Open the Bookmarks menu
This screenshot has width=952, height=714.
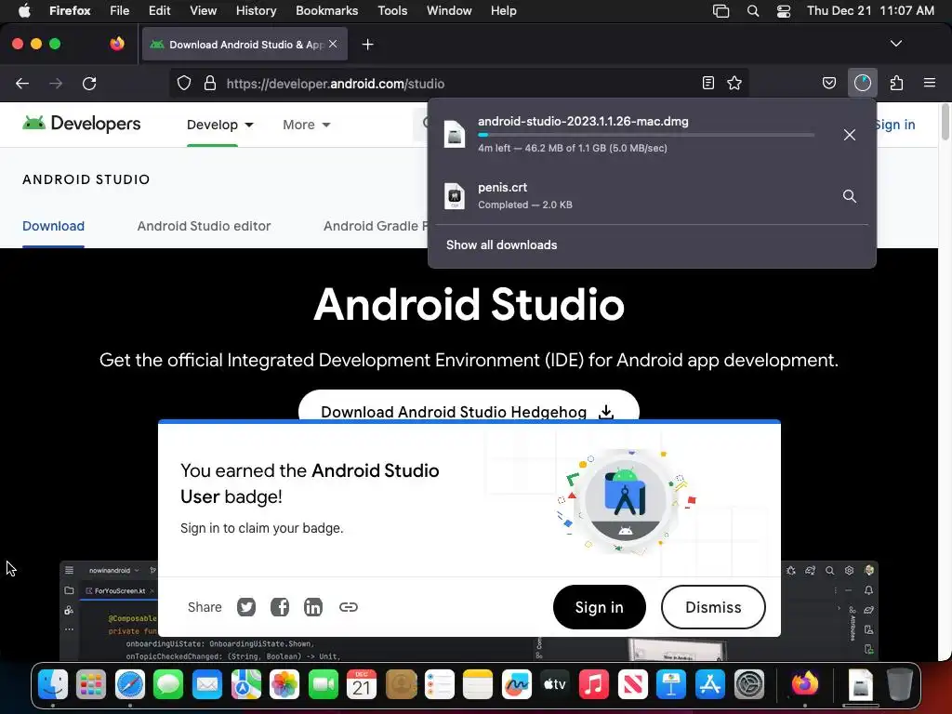[326, 11]
